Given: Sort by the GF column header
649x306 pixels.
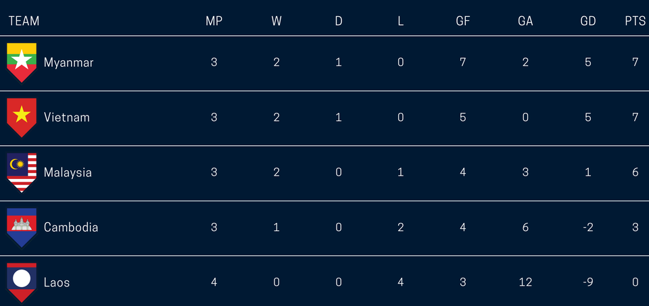Looking at the screenshot, I should (462, 21).
